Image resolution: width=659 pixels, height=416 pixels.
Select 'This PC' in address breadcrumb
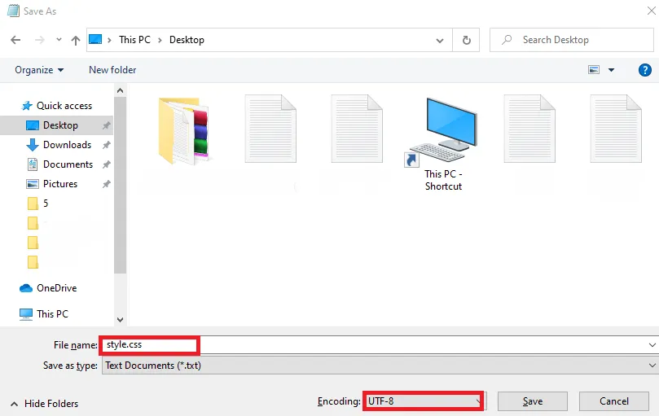(134, 40)
